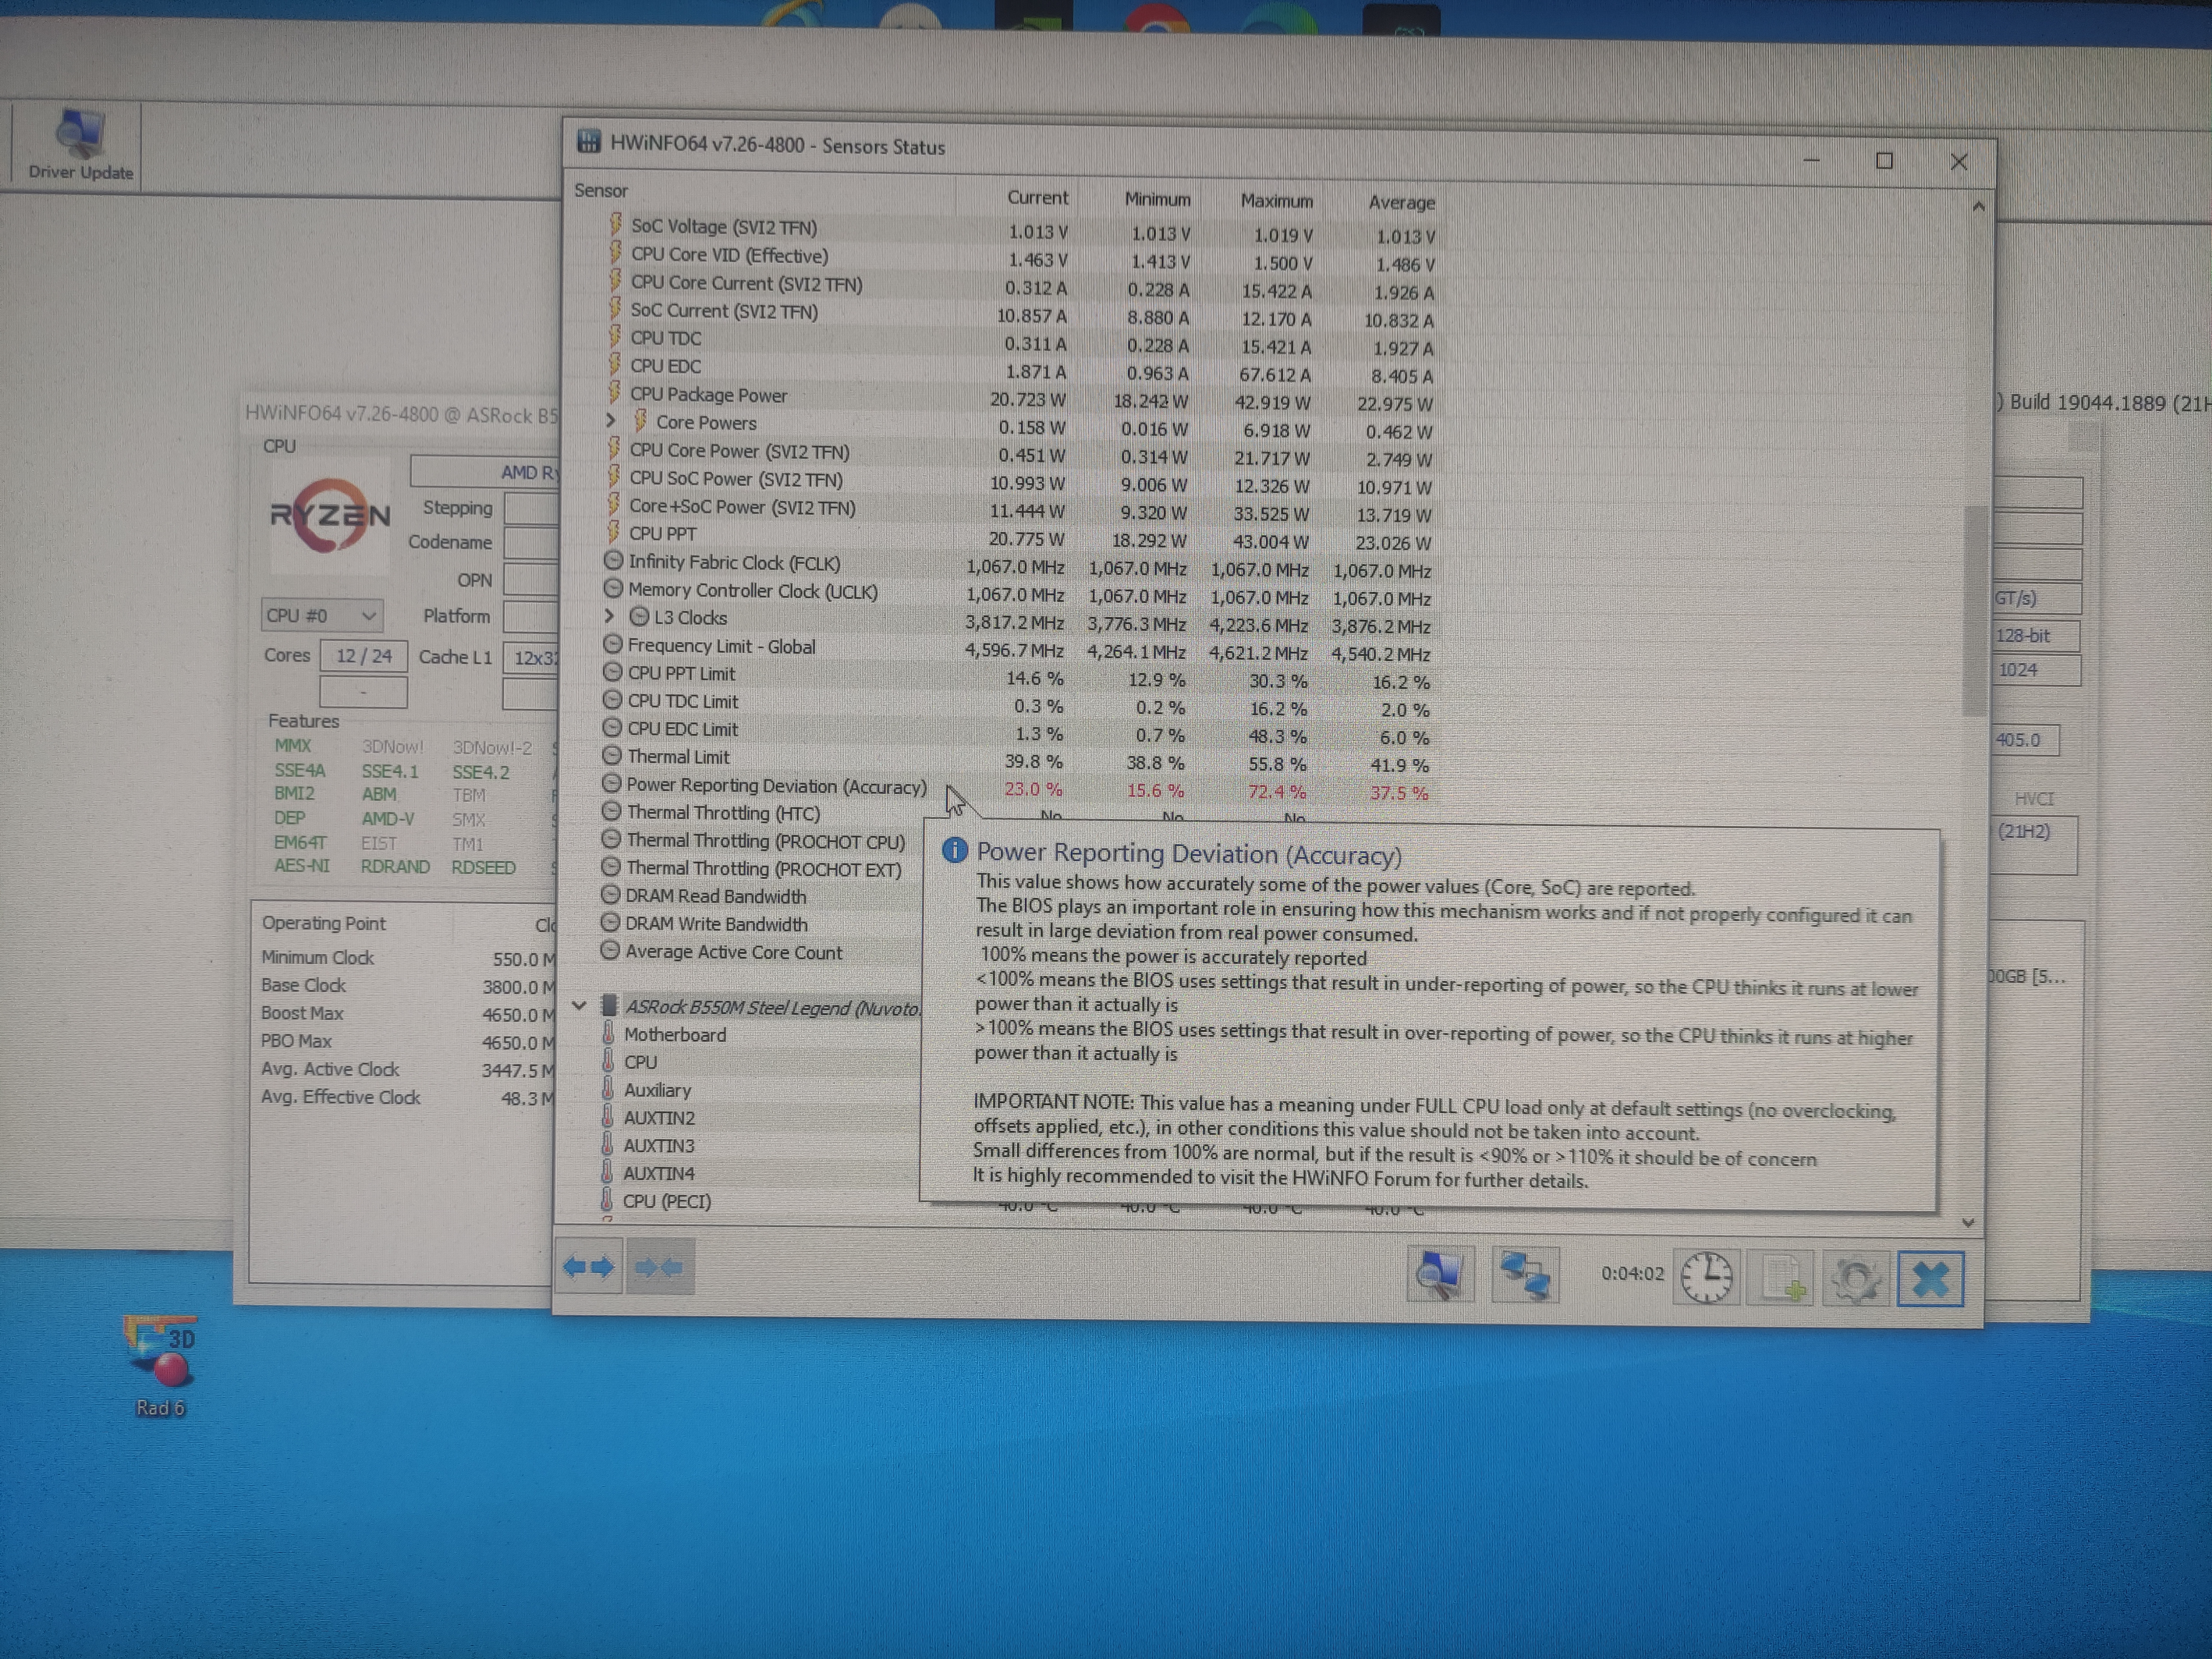Expand the Core Powers group
This screenshot has width=2212, height=1659.
click(x=610, y=421)
